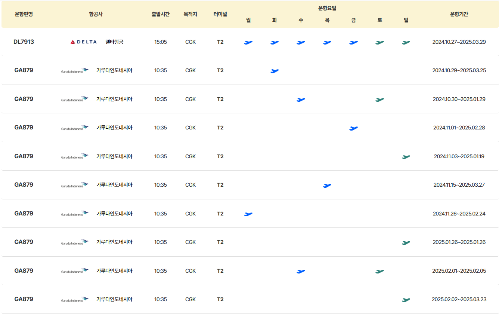Click GA879 in the 2024.10.29~2025.03.25 row
The height and width of the screenshot is (315, 499).
pyautogui.click(x=24, y=70)
